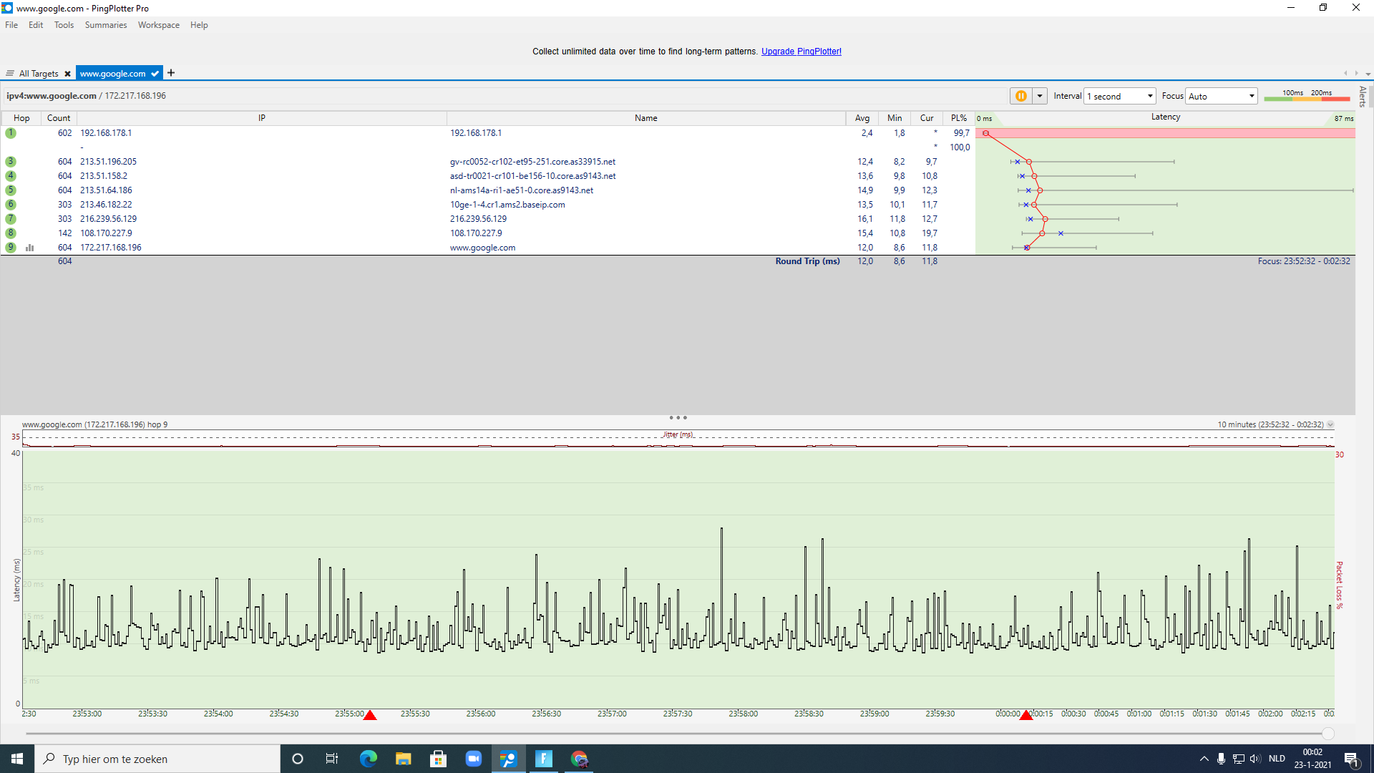Screen dimensions: 1374x773
Task: Close the All Targets tab with X
Action: coord(67,74)
